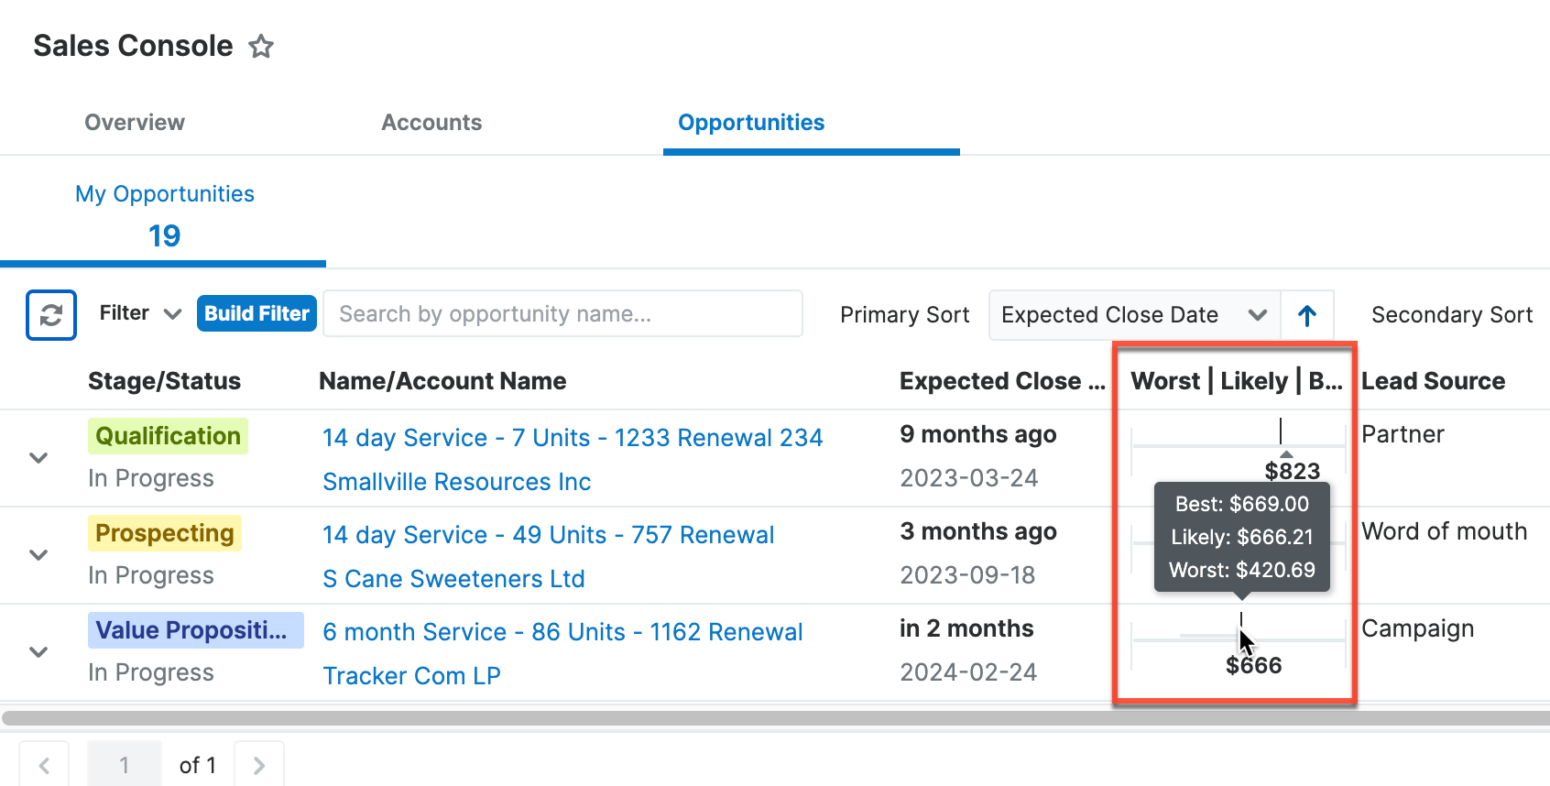Viewport: 1550px width, 786px height.
Task: Open the Filter dropdown
Action: [140, 314]
